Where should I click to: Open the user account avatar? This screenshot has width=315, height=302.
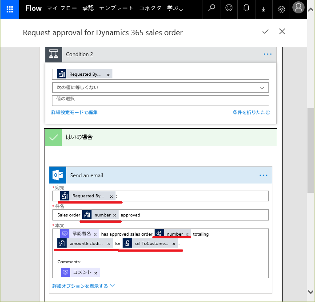click(298, 8)
